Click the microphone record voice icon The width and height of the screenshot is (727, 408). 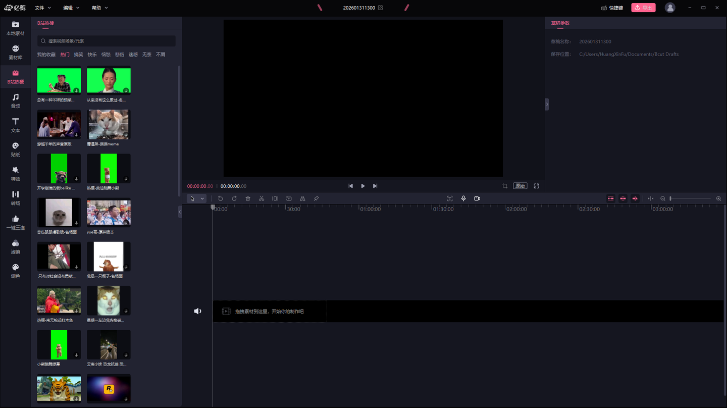(x=463, y=199)
